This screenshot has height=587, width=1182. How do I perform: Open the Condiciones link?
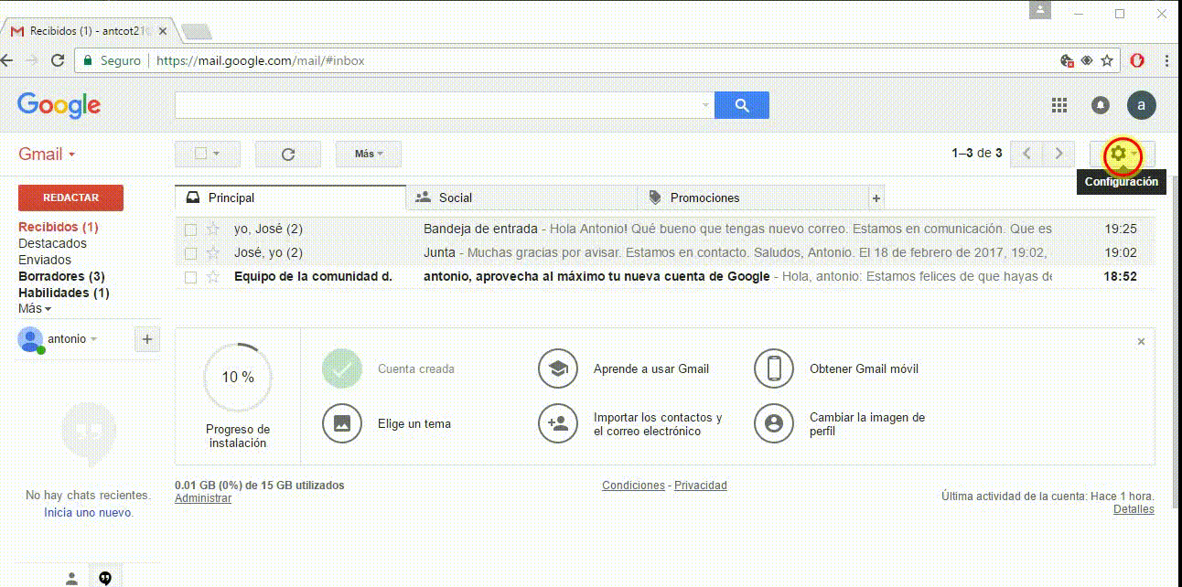pos(633,486)
